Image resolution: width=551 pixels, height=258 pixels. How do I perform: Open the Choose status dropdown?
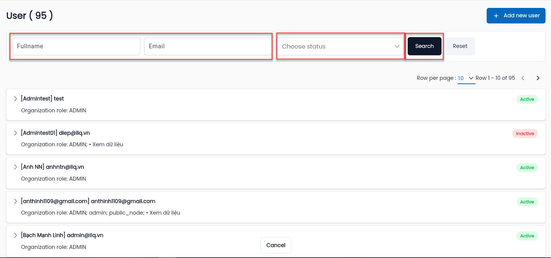point(341,46)
